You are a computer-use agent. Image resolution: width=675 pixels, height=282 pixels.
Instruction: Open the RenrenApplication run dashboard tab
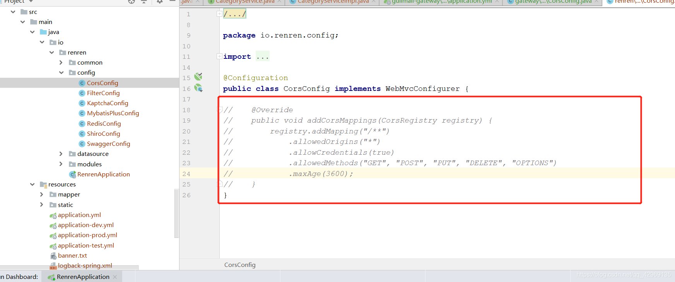(x=83, y=277)
